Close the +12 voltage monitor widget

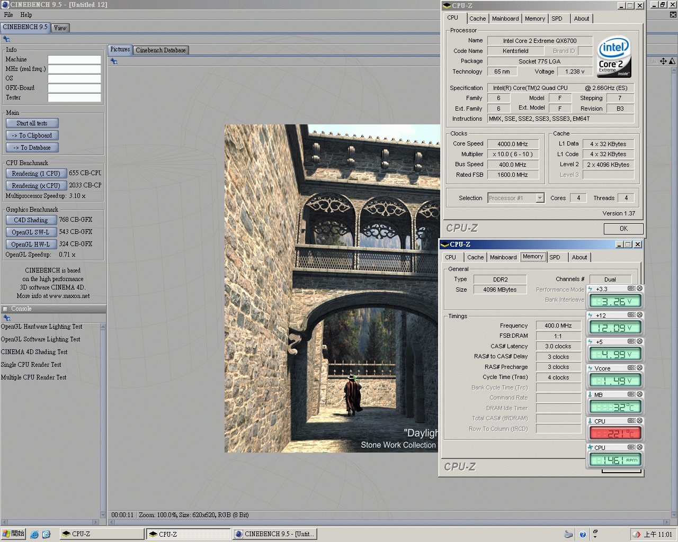(x=639, y=315)
